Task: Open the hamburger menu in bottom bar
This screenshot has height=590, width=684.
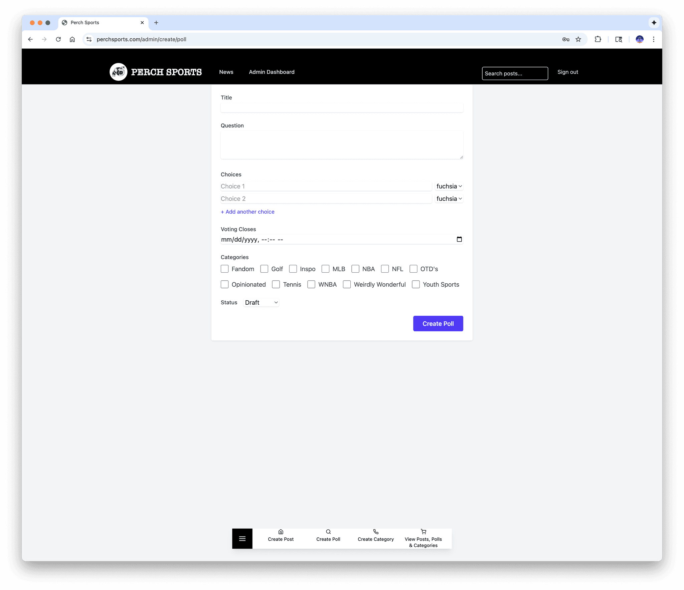Action: tap(242, 539)
